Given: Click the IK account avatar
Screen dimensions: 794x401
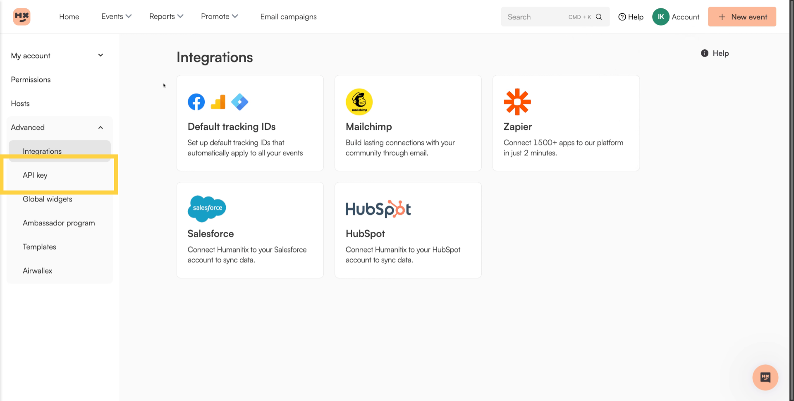Looking at the screenshot, I should click(660, 17).
